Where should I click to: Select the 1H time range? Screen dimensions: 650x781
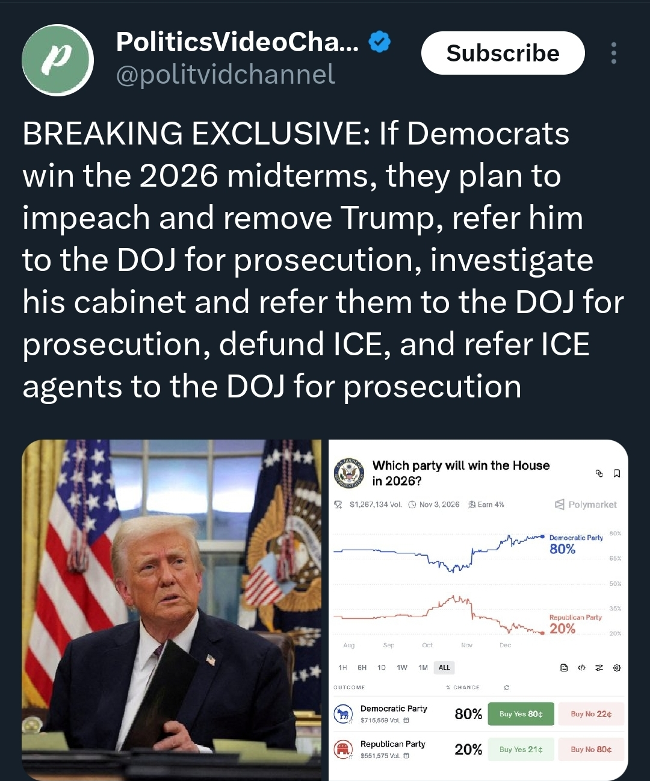342,667
